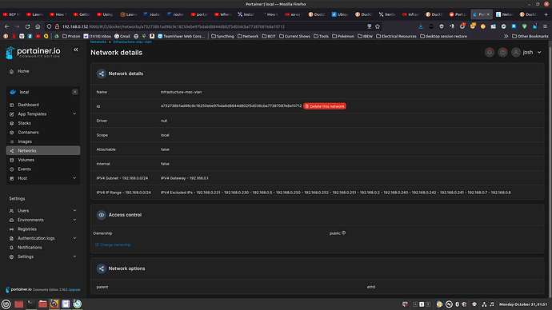Click the 1618 Inbox bookmark
This screenshot has width=552, height=310.
[x=97, y=36]
